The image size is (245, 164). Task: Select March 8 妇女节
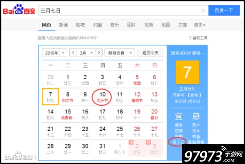coord(68,97)
